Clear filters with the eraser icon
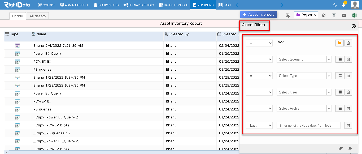Viewport: 362px width, 154px height. (341, 148)
